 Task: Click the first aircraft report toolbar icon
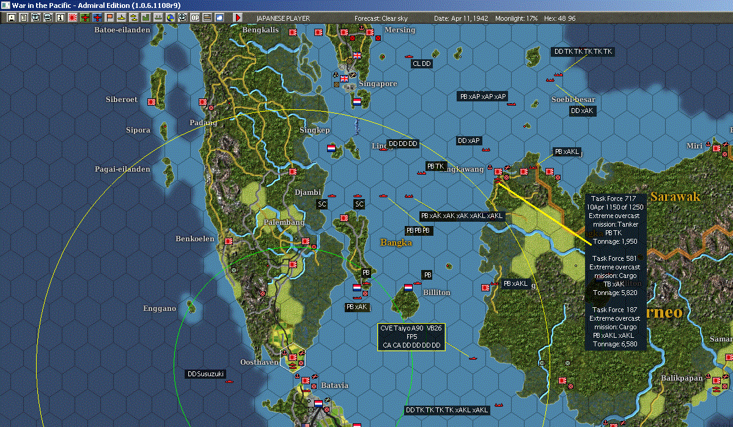[36, 18]
